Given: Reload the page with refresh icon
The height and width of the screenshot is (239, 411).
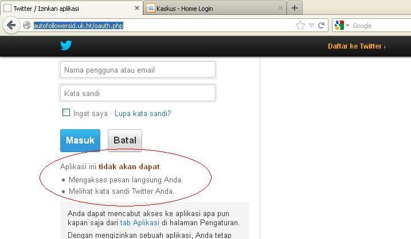Looking at the screenshot, I should coord(322,25).
